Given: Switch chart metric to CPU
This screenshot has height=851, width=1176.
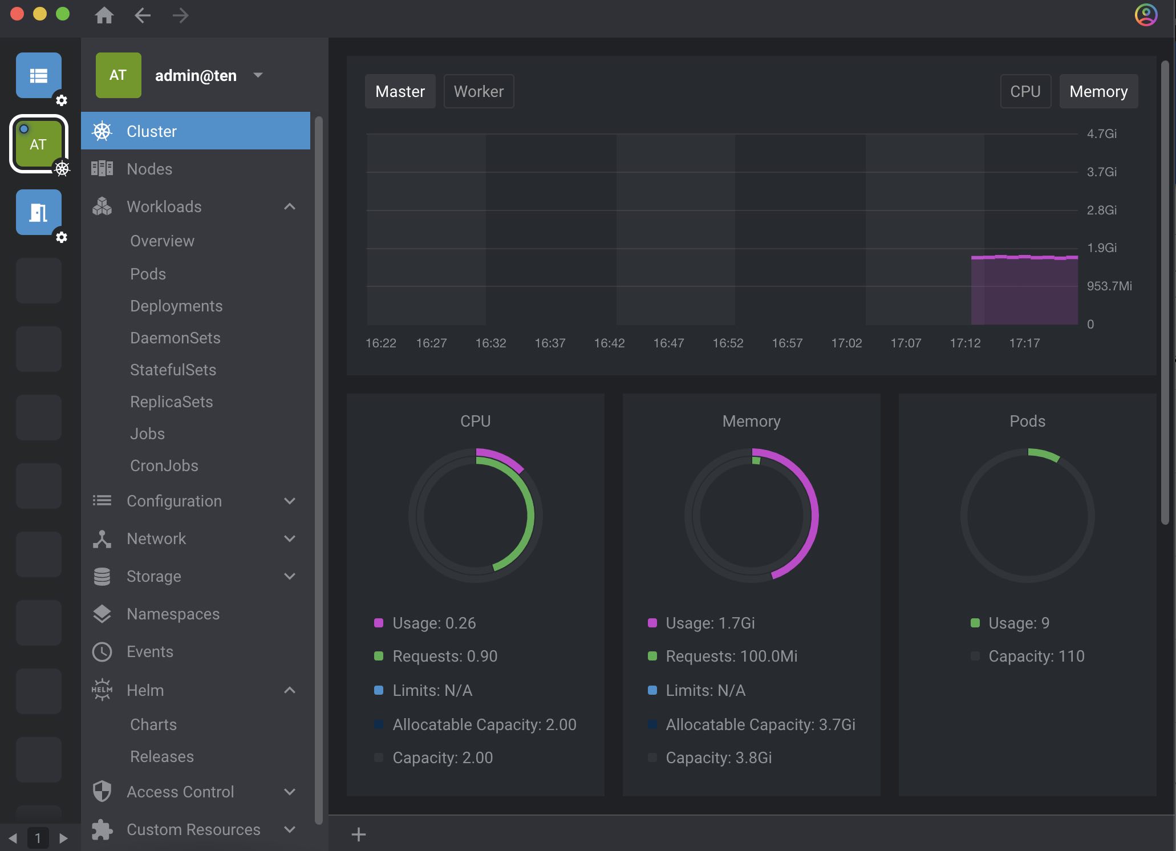Looking at the screenshot, I should click(1025, 91).
